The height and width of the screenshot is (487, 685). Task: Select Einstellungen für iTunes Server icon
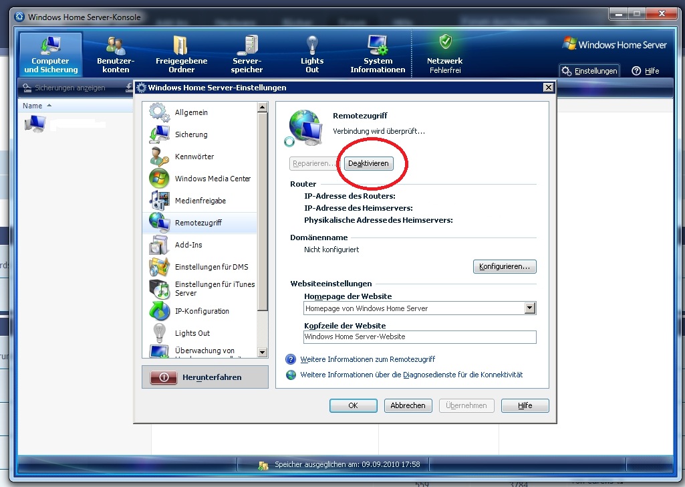click(160, 288)
